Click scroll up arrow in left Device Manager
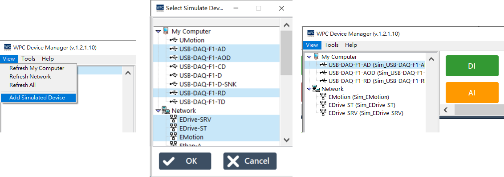Viewport: 504px width, 177px height. (128, 73)
